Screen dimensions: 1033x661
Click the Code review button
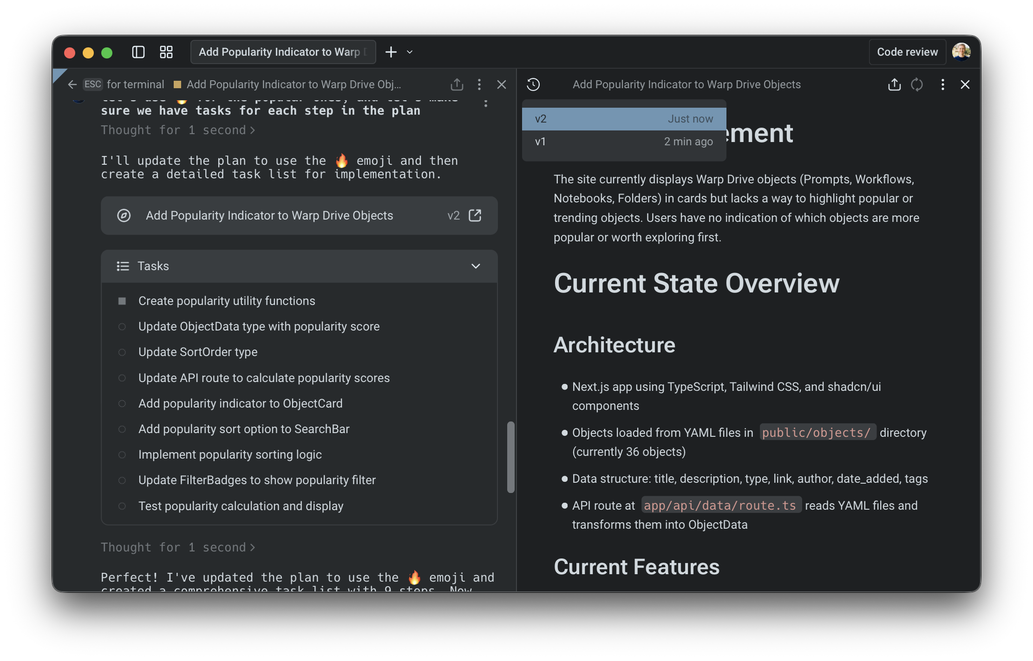[907, 52]
